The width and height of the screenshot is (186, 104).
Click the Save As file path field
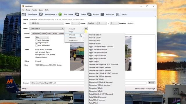(x=88, y=83)
